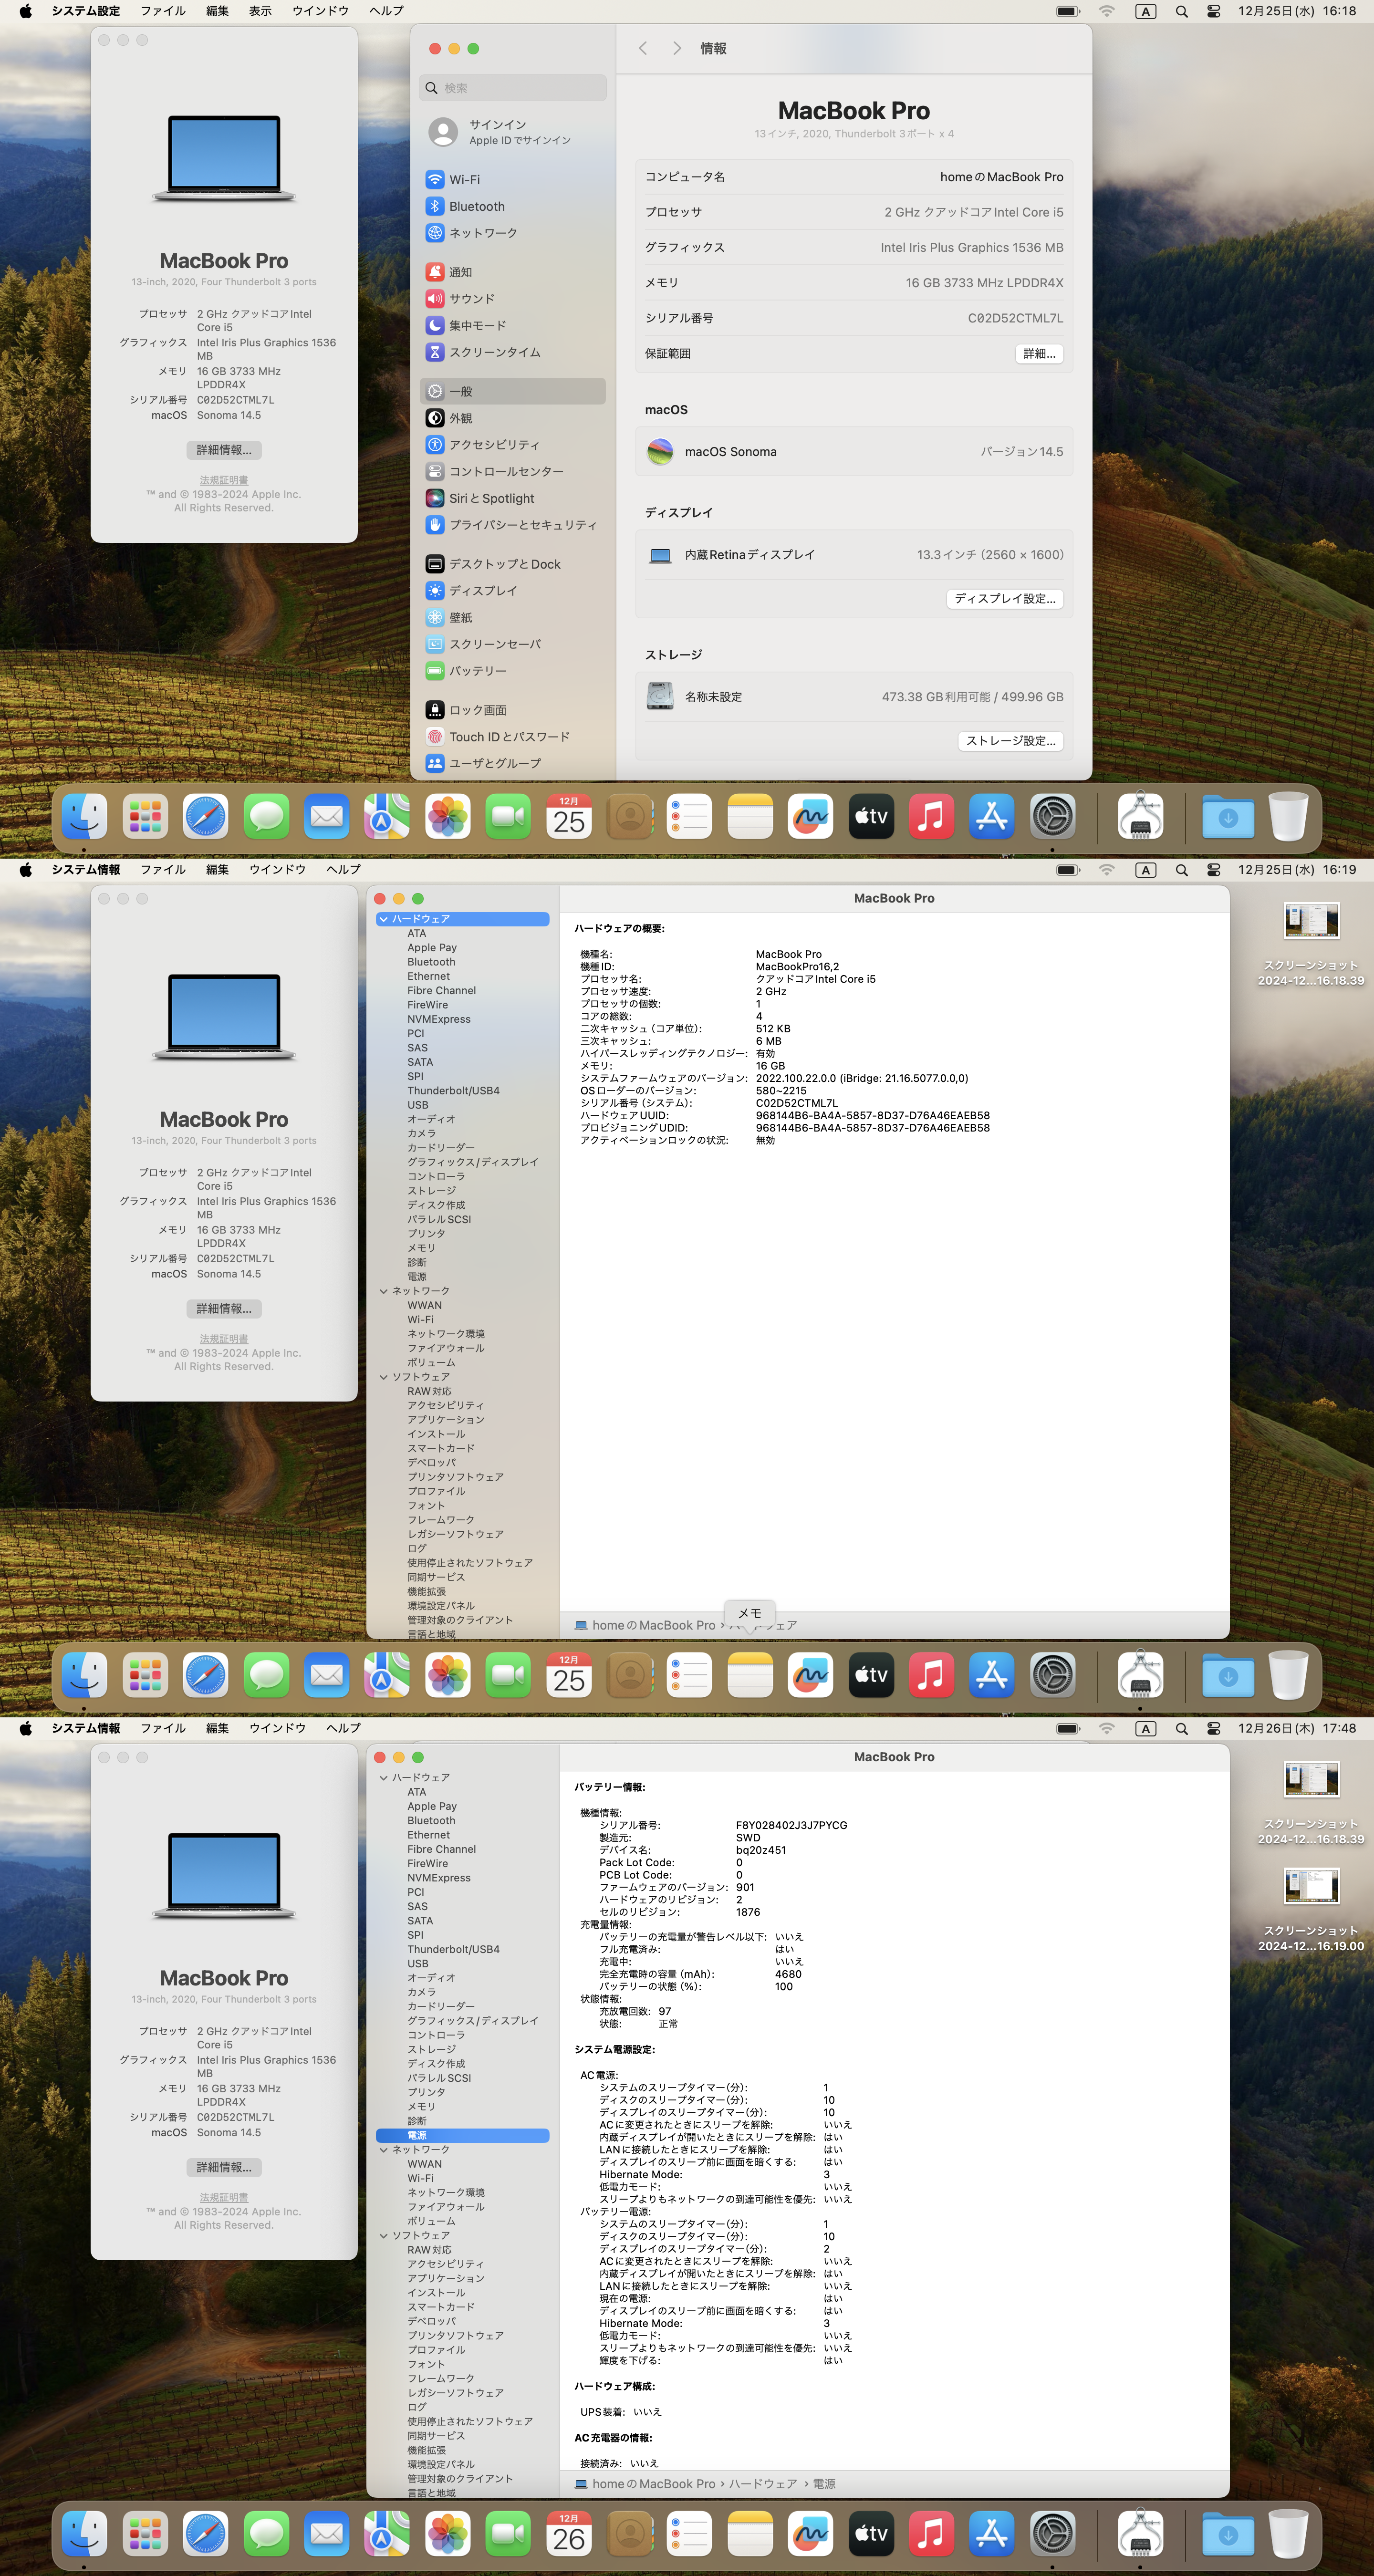1374x2576 pixels.
Task: Select highlighted 電源 row in バッテリー情報 window
Action: tap(462, 2136)
